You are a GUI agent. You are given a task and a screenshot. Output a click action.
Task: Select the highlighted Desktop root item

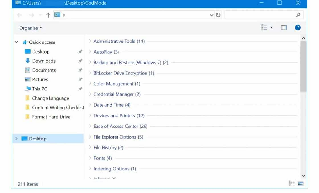(48, 139)
